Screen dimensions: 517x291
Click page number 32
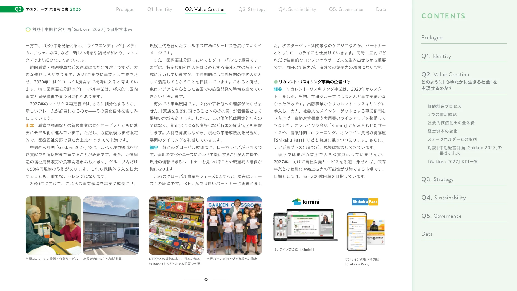click(206, 279)
